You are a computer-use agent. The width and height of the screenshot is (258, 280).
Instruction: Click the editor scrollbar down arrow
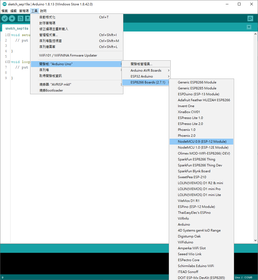click(x=255, y=240)
